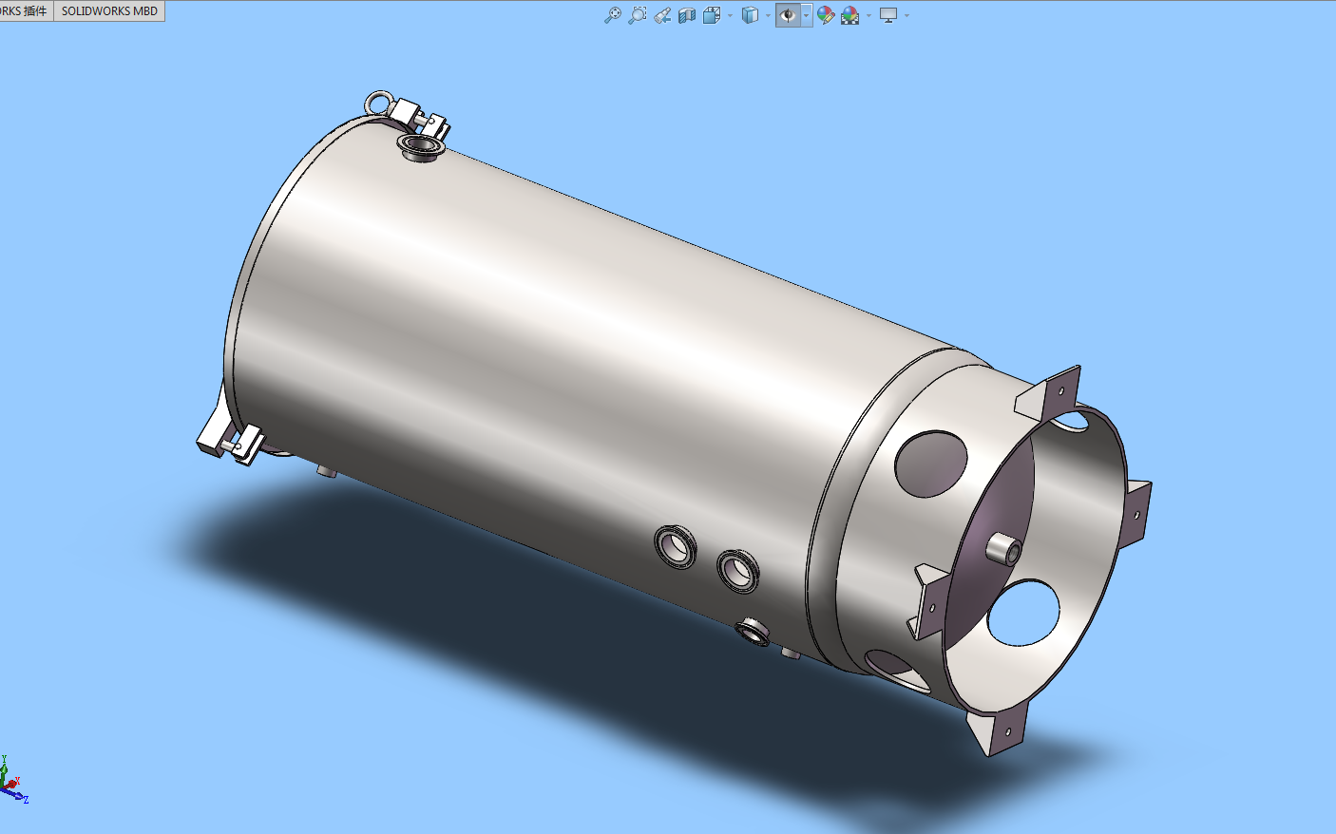
Task: Open the Edit Appearance tool
Action: tap(826, 15)
